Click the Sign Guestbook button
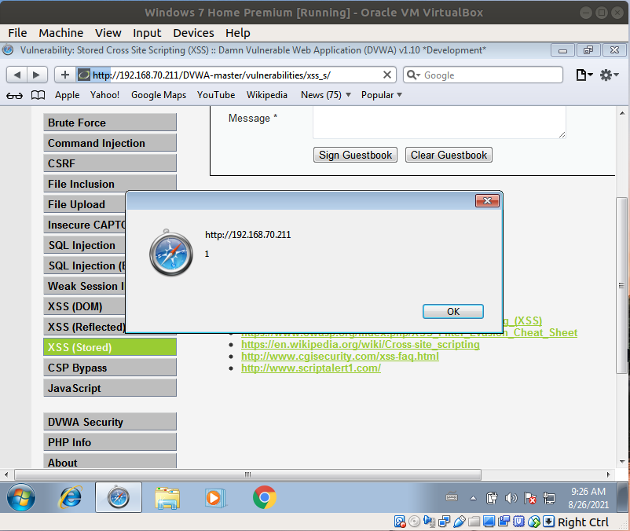The width and height of the screenshot is (630, 531). [355, 155]
